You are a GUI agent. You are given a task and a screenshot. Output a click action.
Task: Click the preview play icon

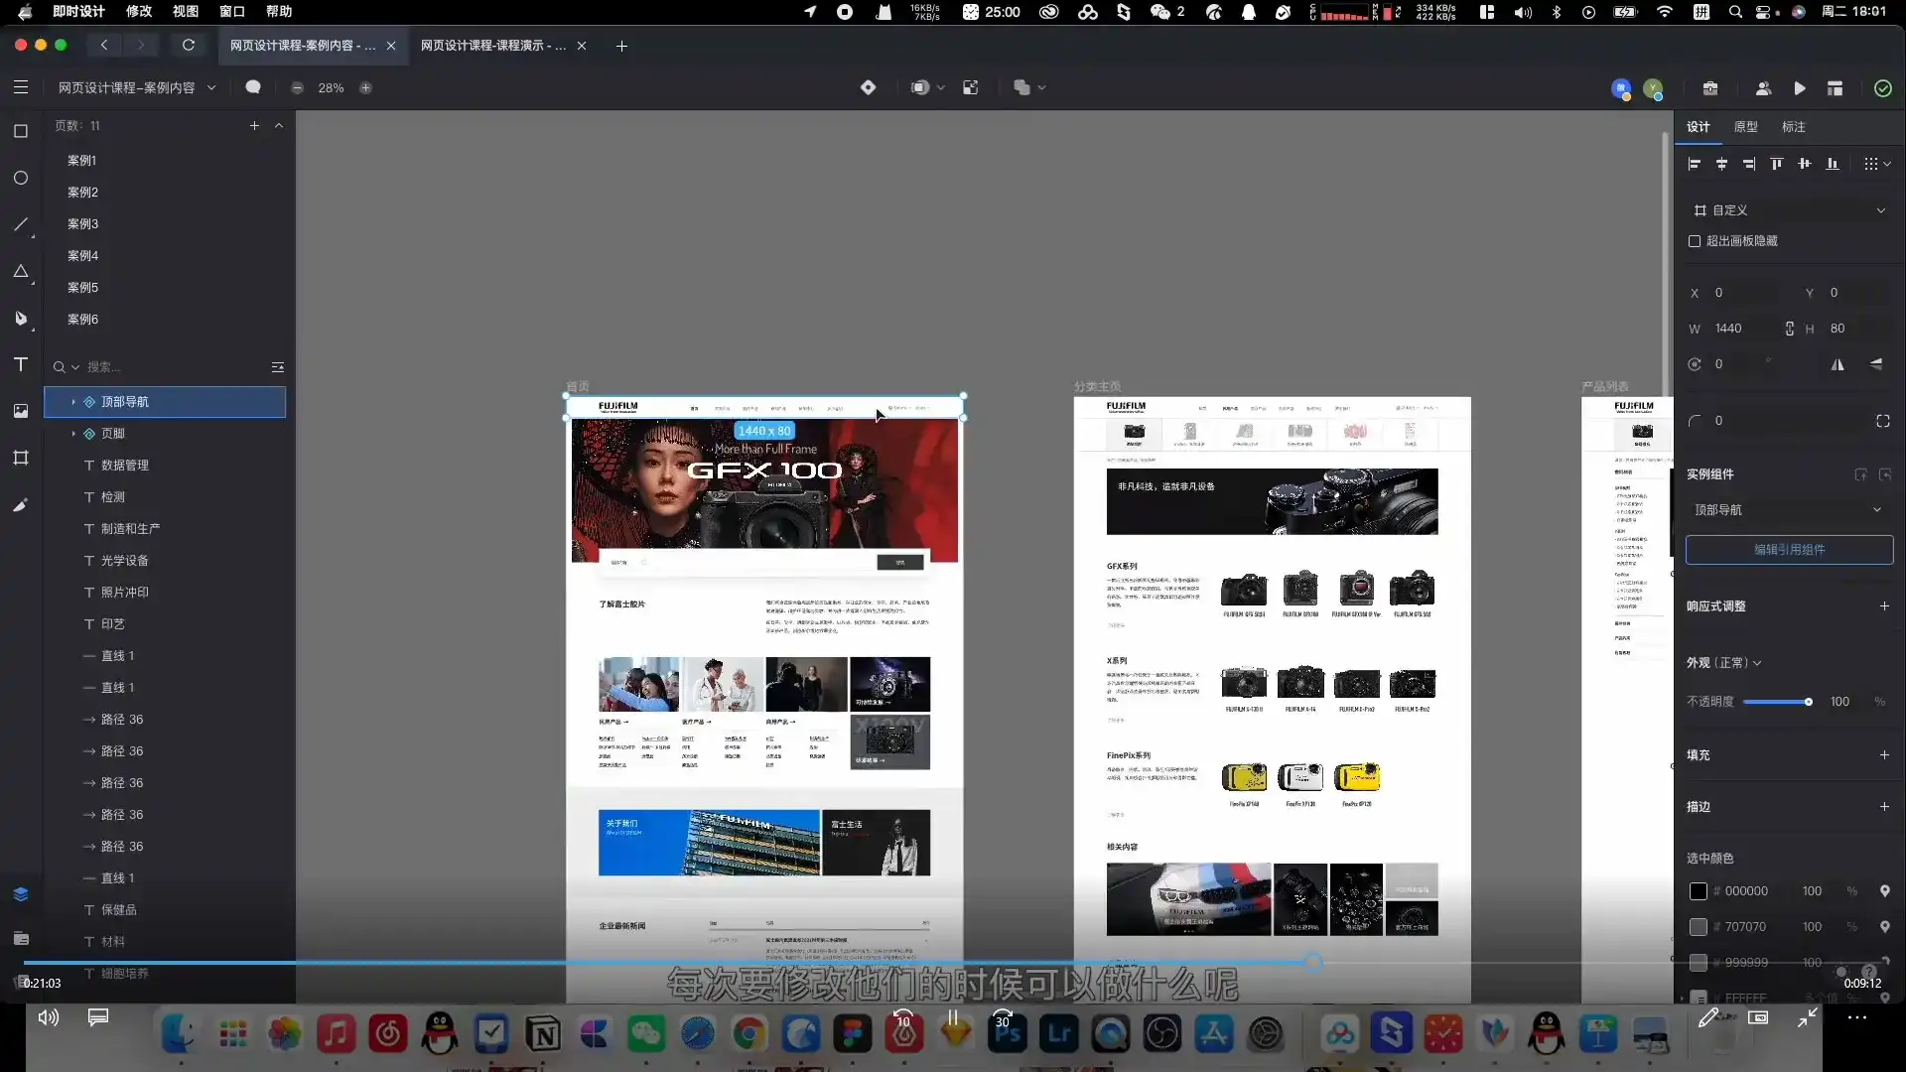coord(1799,88)
